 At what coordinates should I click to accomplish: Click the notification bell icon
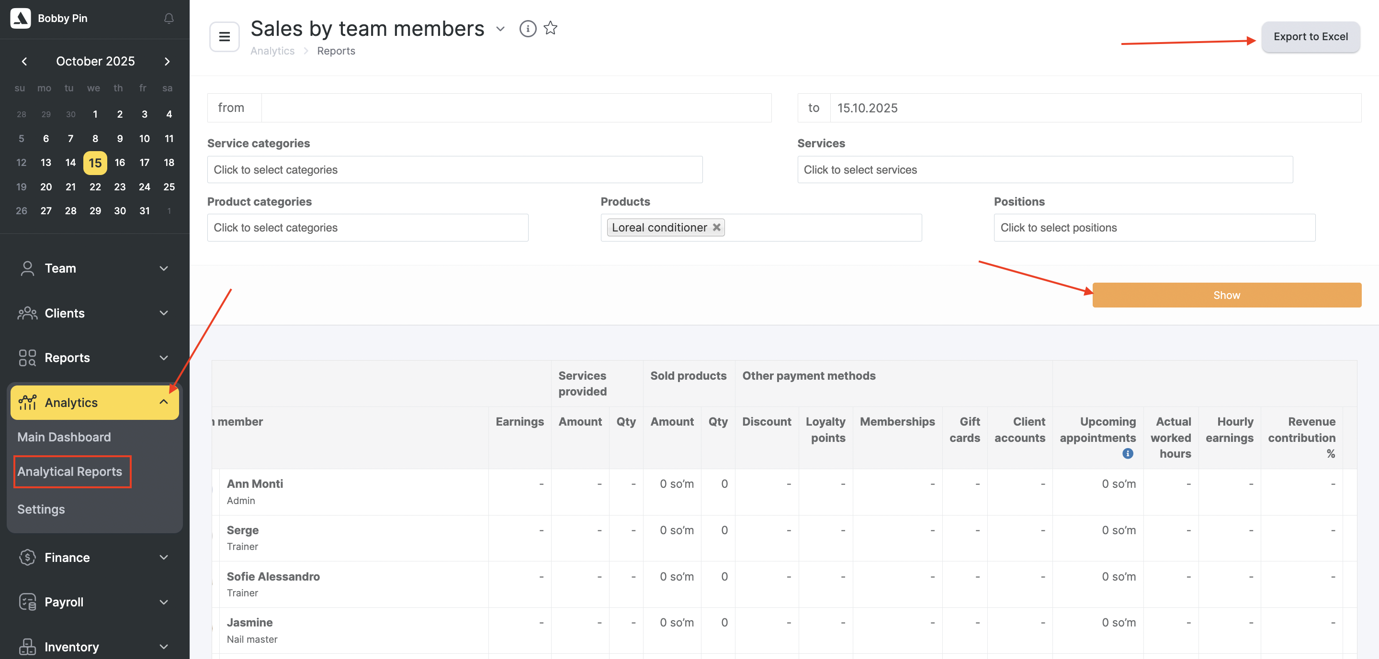coord(169,18)
